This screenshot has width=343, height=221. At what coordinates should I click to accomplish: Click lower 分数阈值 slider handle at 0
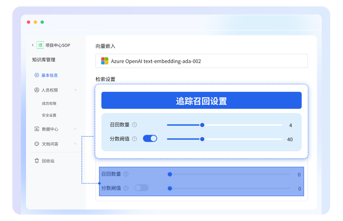[170, 188]
